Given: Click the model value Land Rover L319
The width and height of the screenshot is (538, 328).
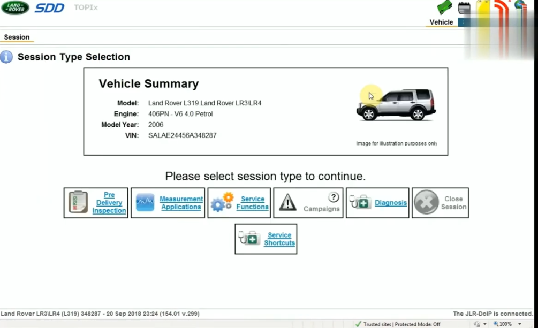Looking at the screenshot, I should tap(205, 103).
